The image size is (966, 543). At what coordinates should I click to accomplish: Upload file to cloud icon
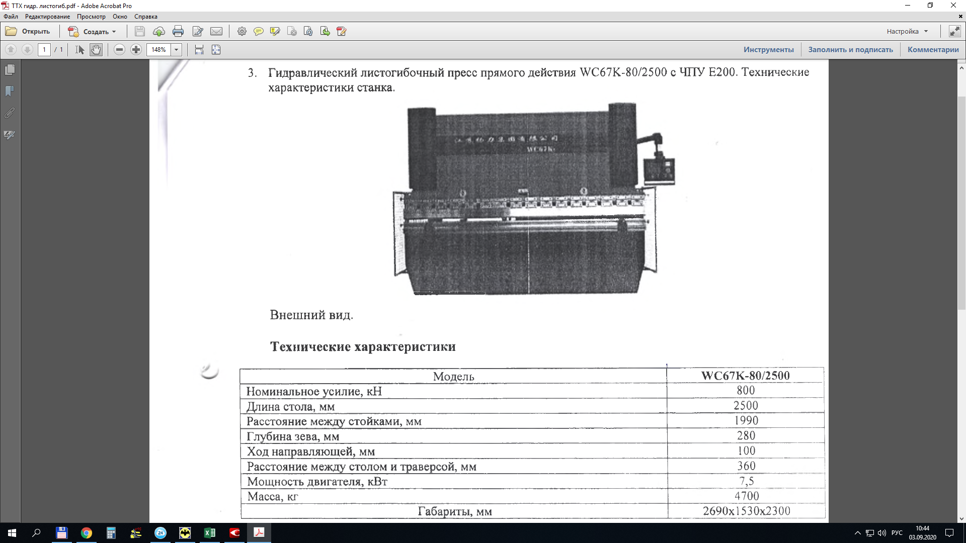(x=159, y=31)
